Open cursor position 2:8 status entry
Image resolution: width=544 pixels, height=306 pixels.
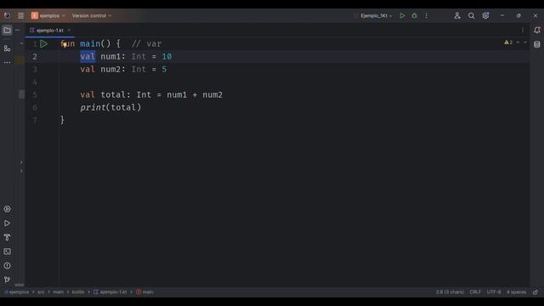[450, 292]
